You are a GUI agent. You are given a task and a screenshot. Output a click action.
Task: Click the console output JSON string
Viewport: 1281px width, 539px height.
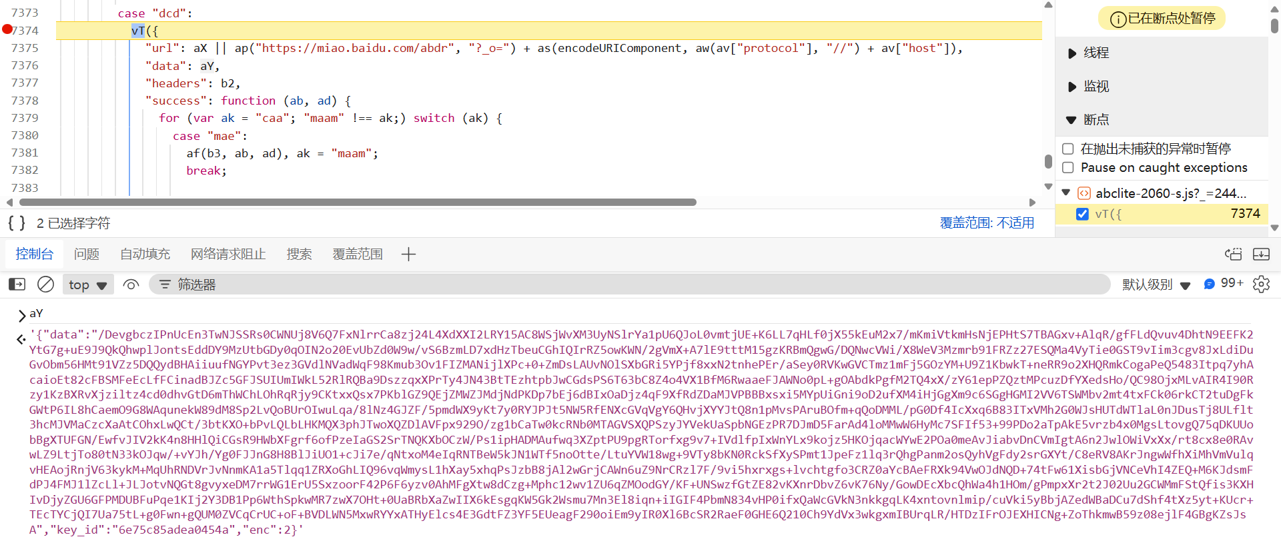pos(641,432)
